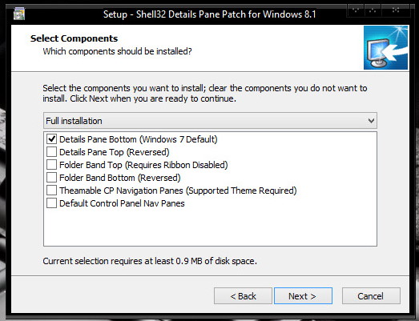Close the setup window via title bar
Screen dimensions: 419x321
coord(396,10)
